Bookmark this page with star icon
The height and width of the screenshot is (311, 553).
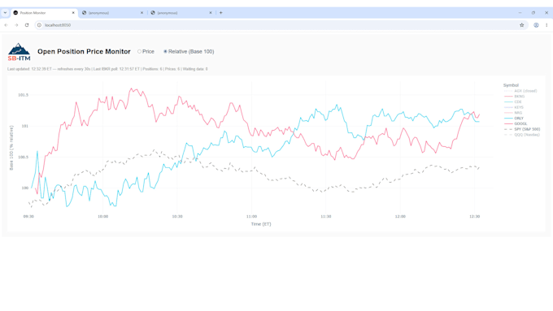click(521, 25)
